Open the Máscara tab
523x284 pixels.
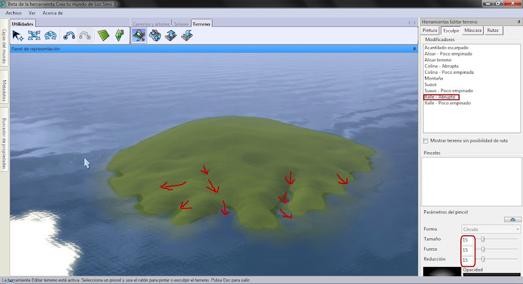(473, 30)
